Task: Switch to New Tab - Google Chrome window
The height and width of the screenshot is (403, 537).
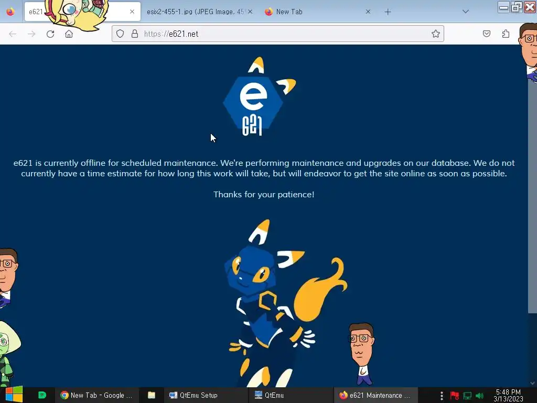Action: (96, 395)
